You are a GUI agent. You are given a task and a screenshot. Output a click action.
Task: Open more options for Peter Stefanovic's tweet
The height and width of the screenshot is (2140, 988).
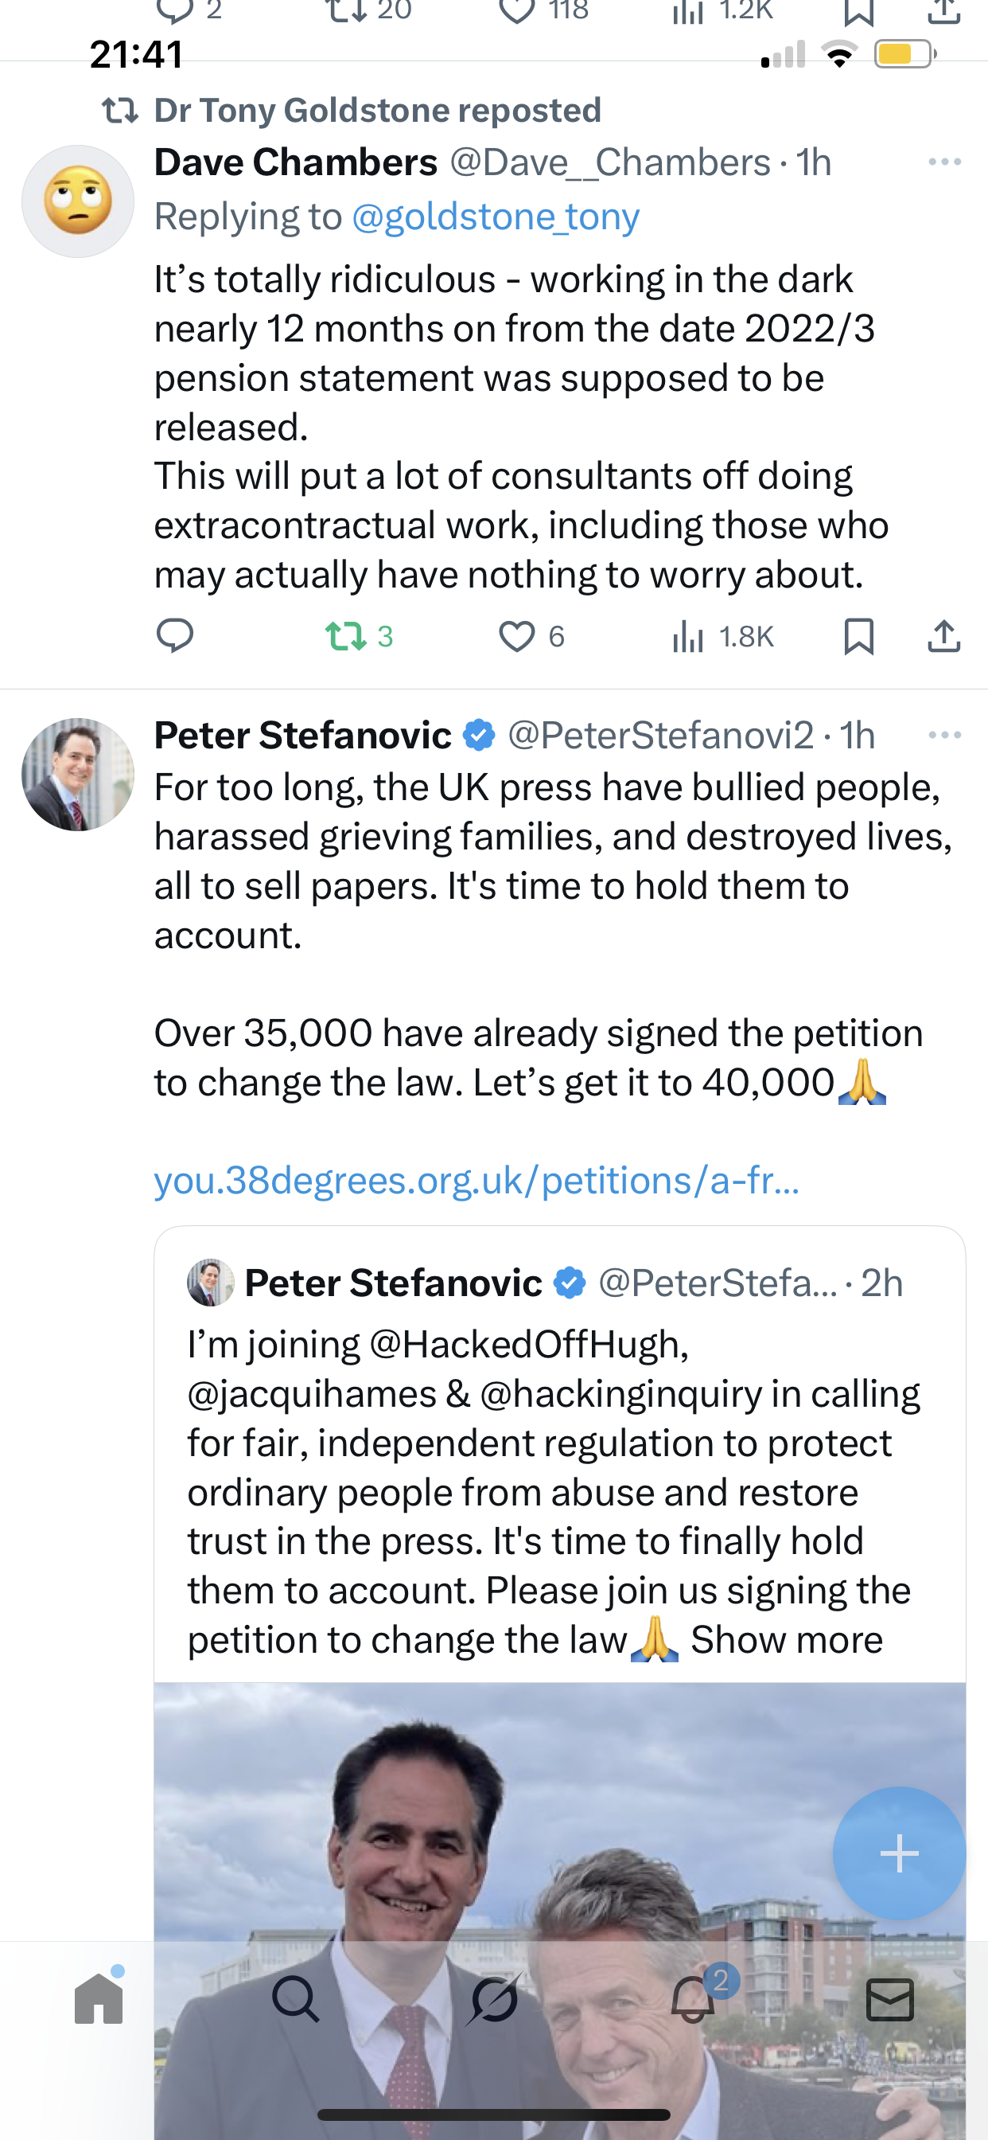pos(945,735)
